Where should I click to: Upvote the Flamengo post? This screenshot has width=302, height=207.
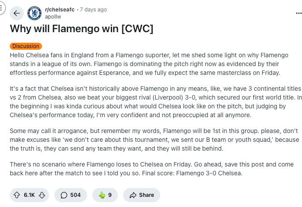click(x=17, y=195)
